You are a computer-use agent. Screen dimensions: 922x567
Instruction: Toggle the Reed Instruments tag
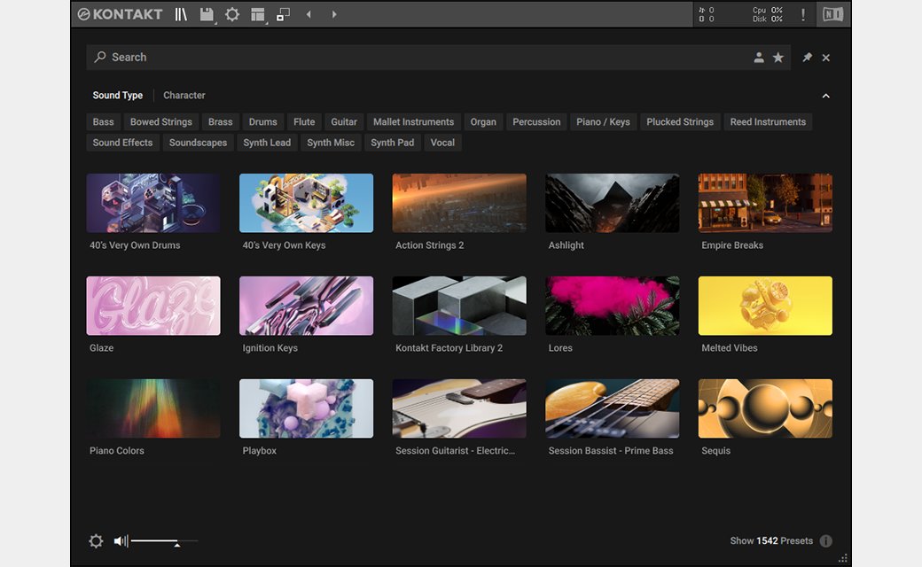pos(768,122)
